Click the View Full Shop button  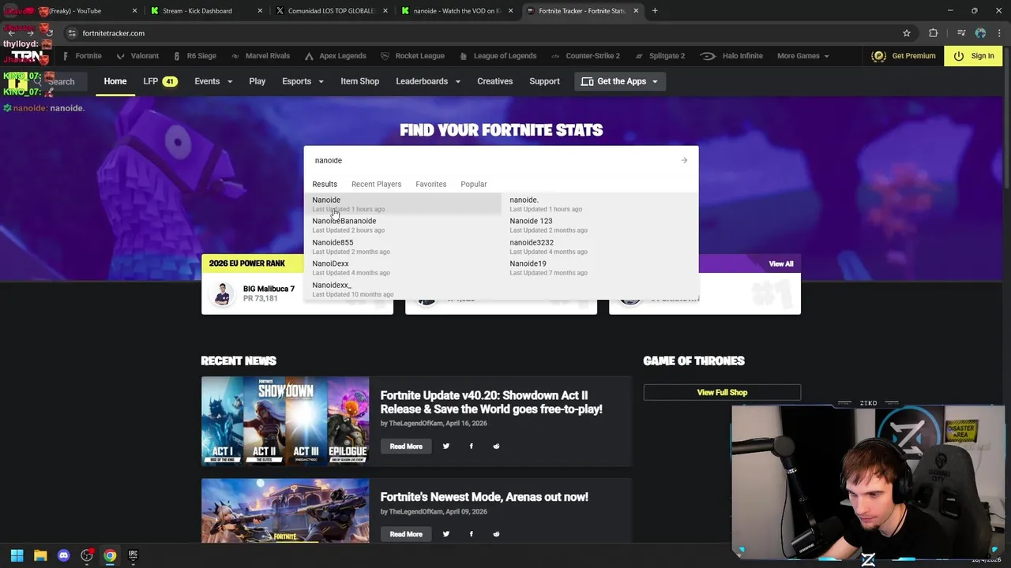coord(722,392)
